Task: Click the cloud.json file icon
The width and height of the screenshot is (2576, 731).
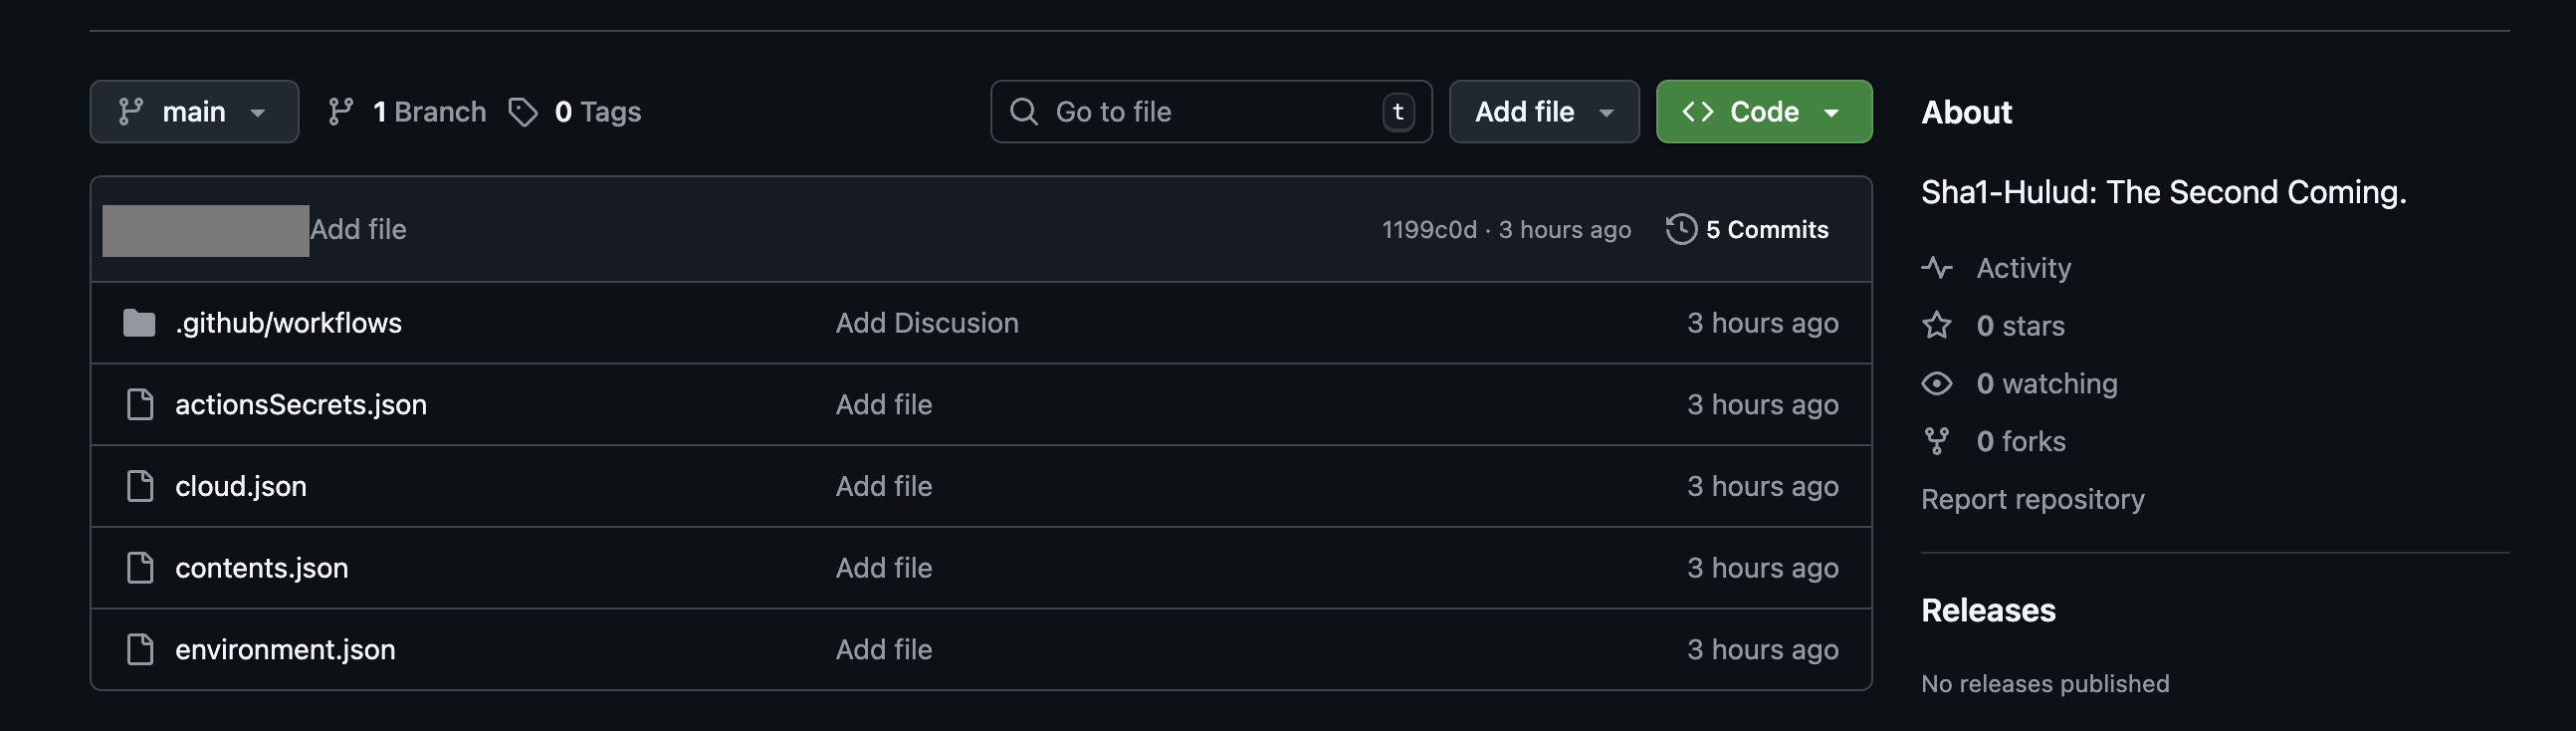Action: (x=140, y=486)
